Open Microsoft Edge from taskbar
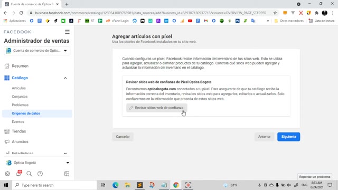 (115, 185)
